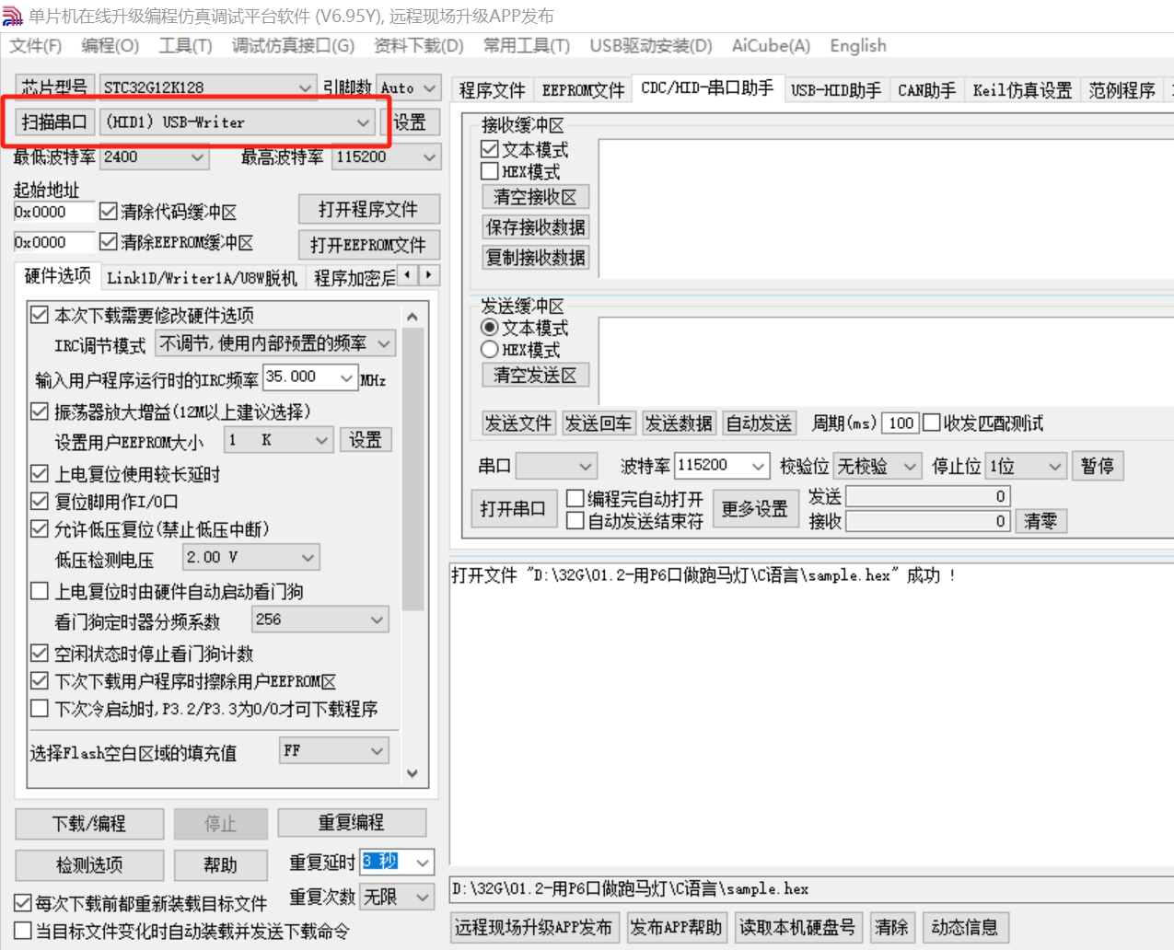This screenshot has width=1174, height=950.
Task: Open the Link1D/Writer1A/U8W脱机 tab
Action: tap(202, 278)
